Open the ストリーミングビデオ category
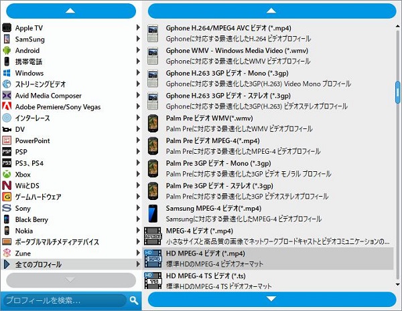402x311 pixels. point(71,84)
